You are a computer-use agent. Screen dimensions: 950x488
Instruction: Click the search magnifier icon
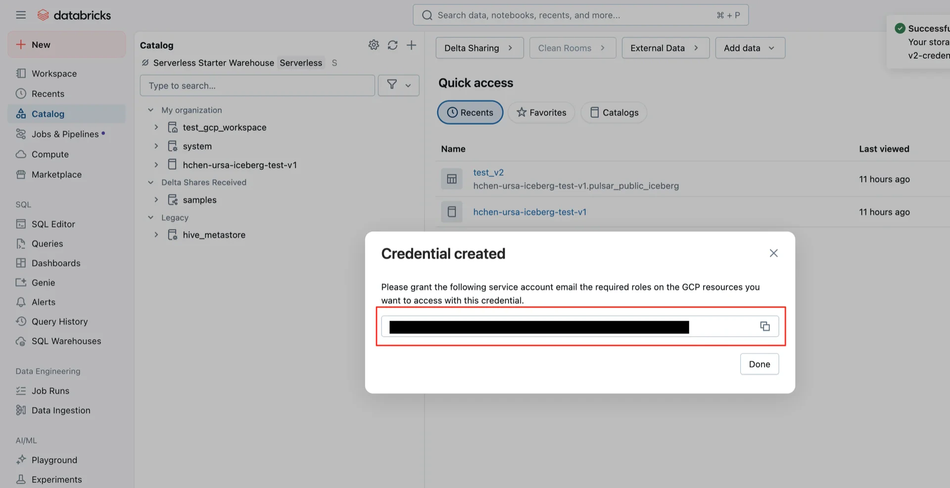(x=427, y=15)
